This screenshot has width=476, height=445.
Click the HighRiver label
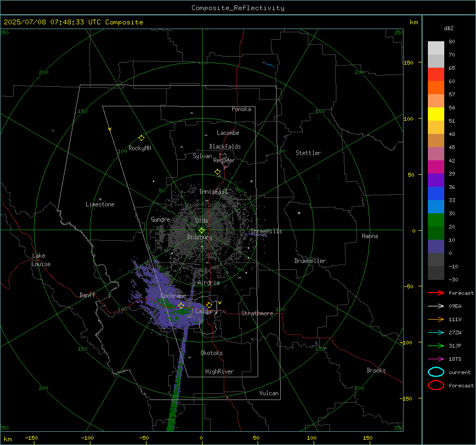(x=219, y=371)
